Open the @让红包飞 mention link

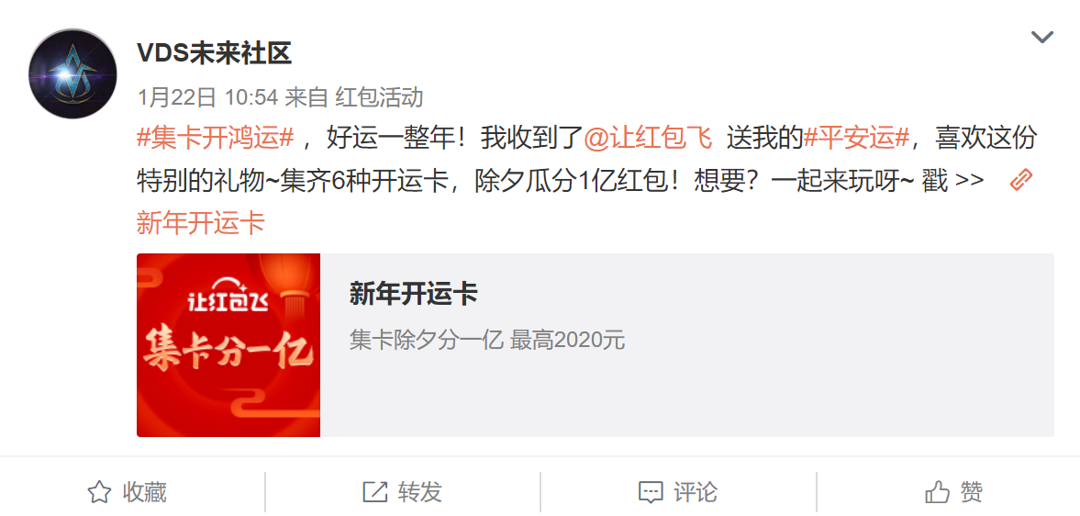pos(648,138)
